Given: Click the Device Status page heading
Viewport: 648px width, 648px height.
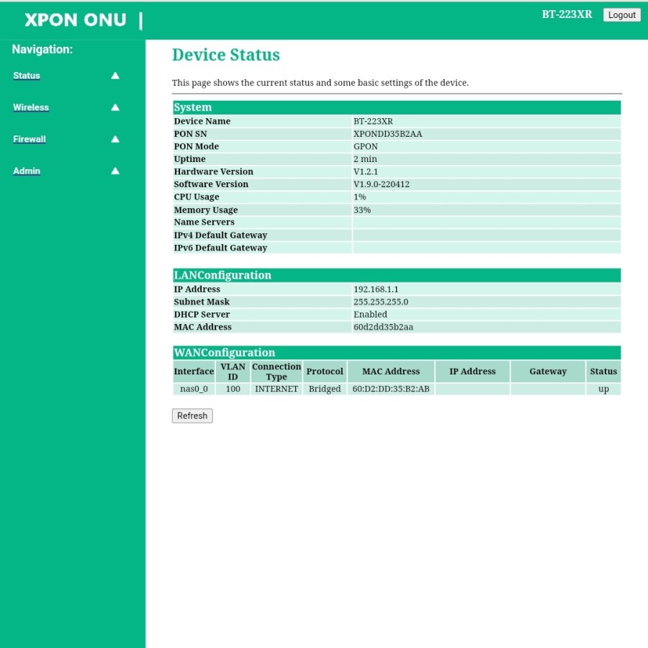Looking at the screenshot, I should [x=225, y=55].
